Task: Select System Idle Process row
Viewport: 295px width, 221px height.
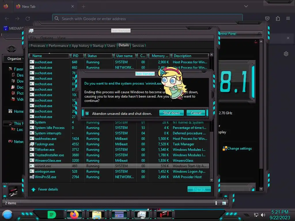Action: [x=119, y=128]
